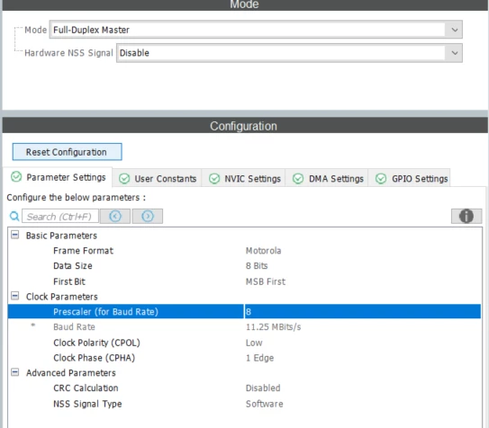Viewport: 489px width, 428px height.
Task: Select the Frame Format row
Action: (x=244, y=251)
